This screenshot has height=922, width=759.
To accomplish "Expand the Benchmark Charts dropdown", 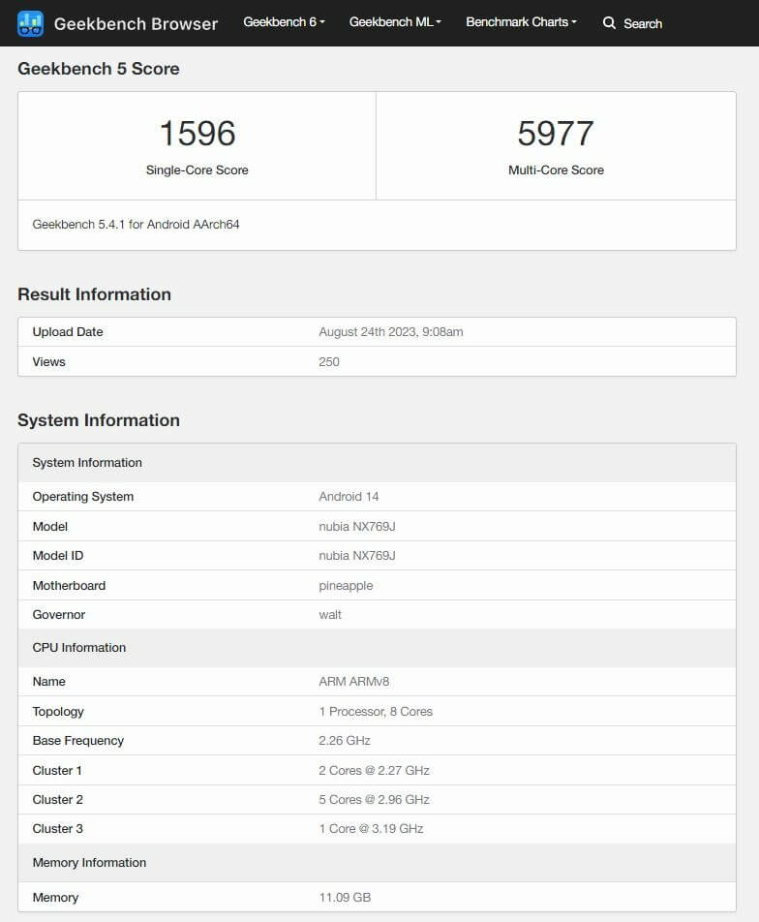I will [x=521, y=22].
